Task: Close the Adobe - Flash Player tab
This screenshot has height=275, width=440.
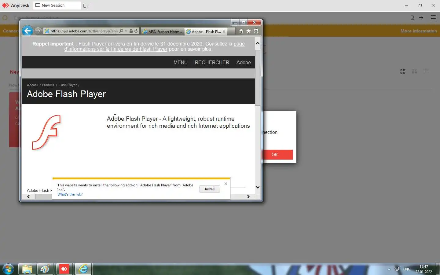Action: tap(224, 31)
